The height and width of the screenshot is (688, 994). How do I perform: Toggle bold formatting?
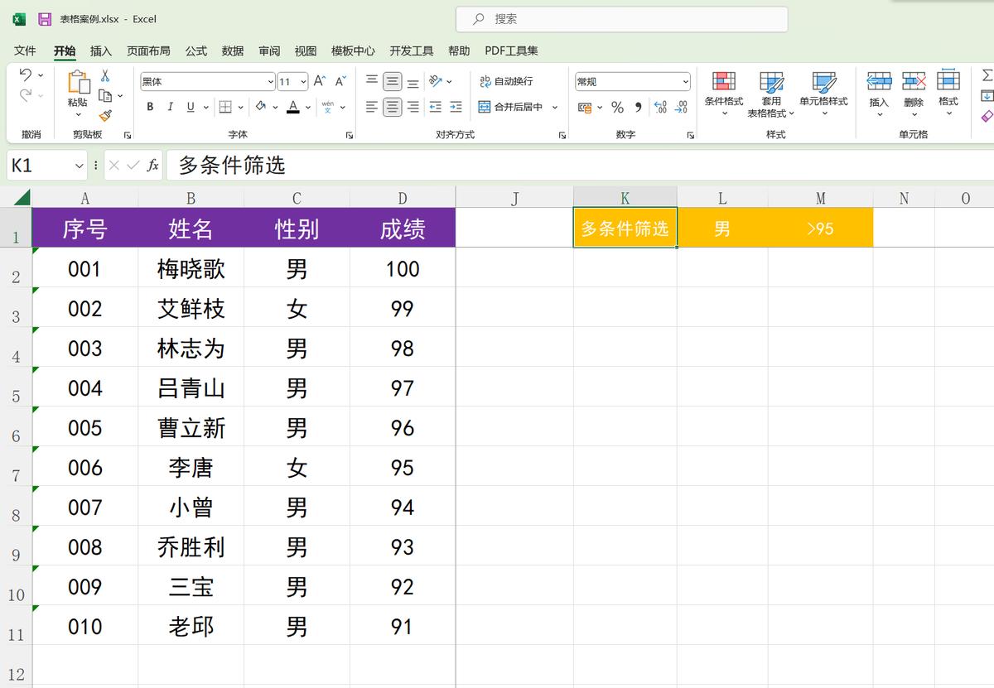point(150,107)
